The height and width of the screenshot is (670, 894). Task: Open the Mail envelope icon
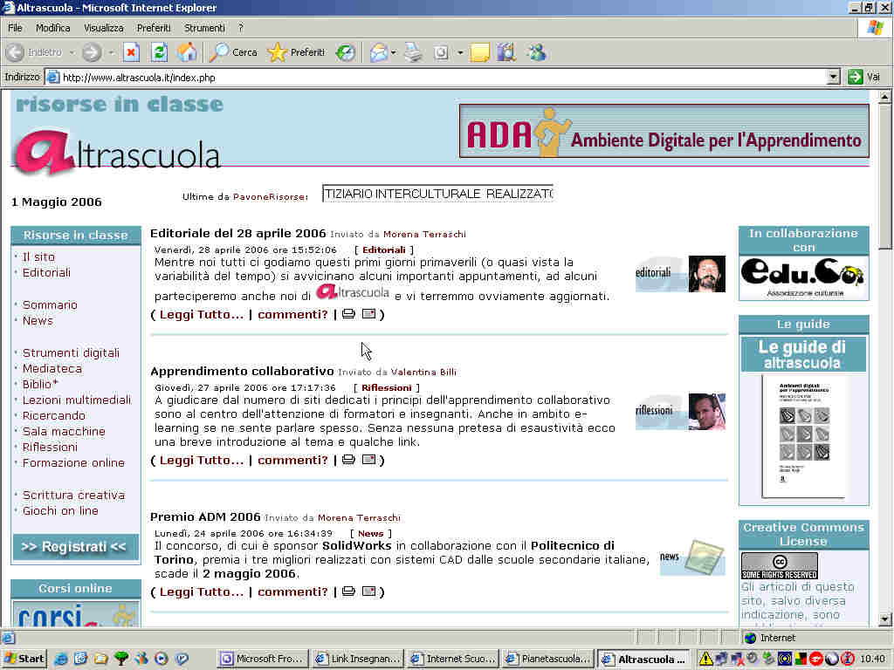pos(378,53)
